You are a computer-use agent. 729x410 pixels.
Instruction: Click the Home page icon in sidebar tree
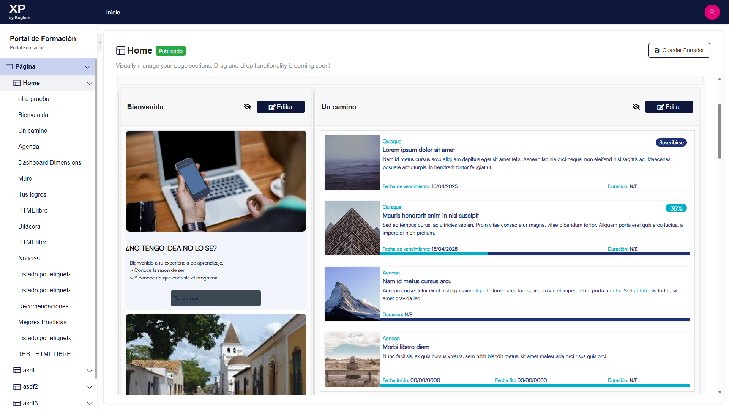tap(17, 83)
